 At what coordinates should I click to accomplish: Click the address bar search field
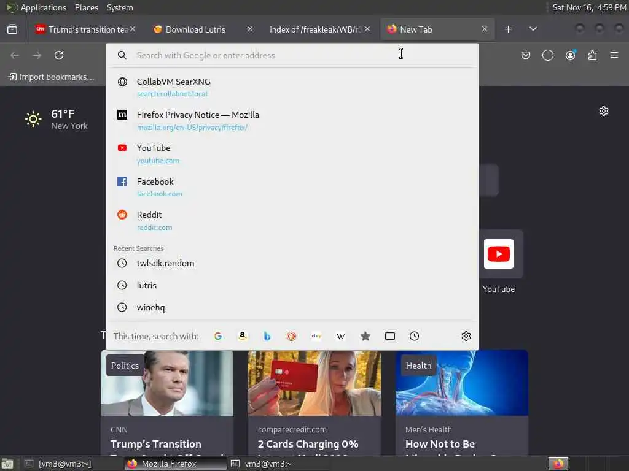292,55
